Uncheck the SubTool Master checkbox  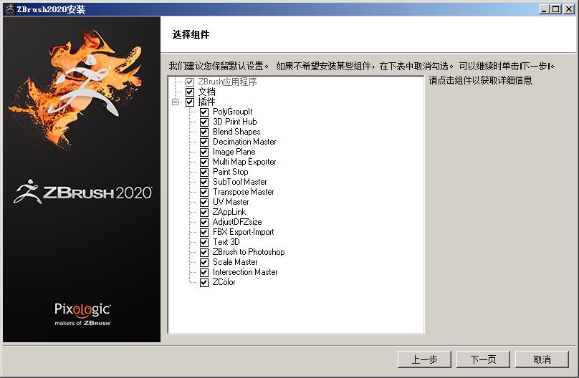coord(204,182)
